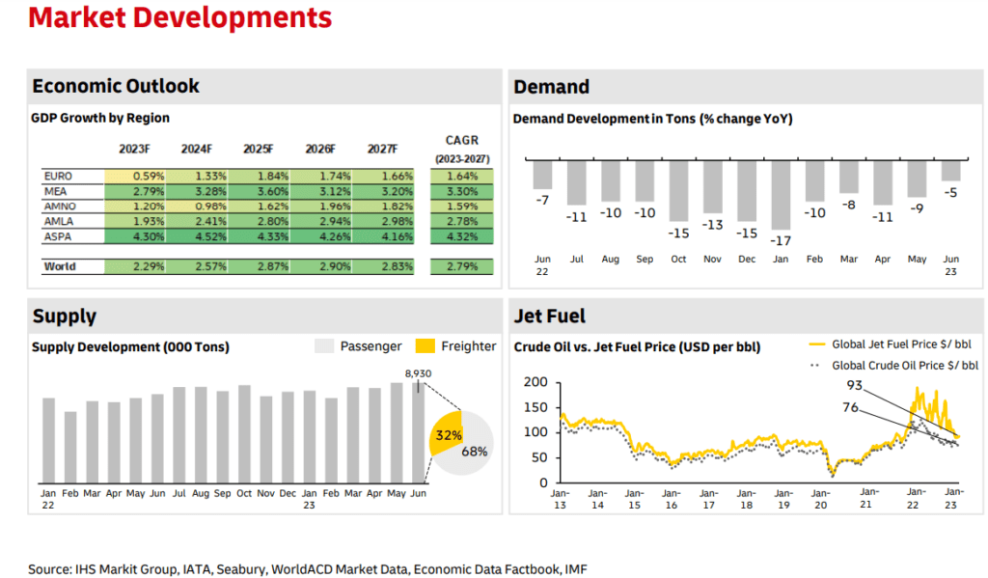Click the ASPA 2024F cell '4.52%'
The image size is (988, 578).
(197, 236)
